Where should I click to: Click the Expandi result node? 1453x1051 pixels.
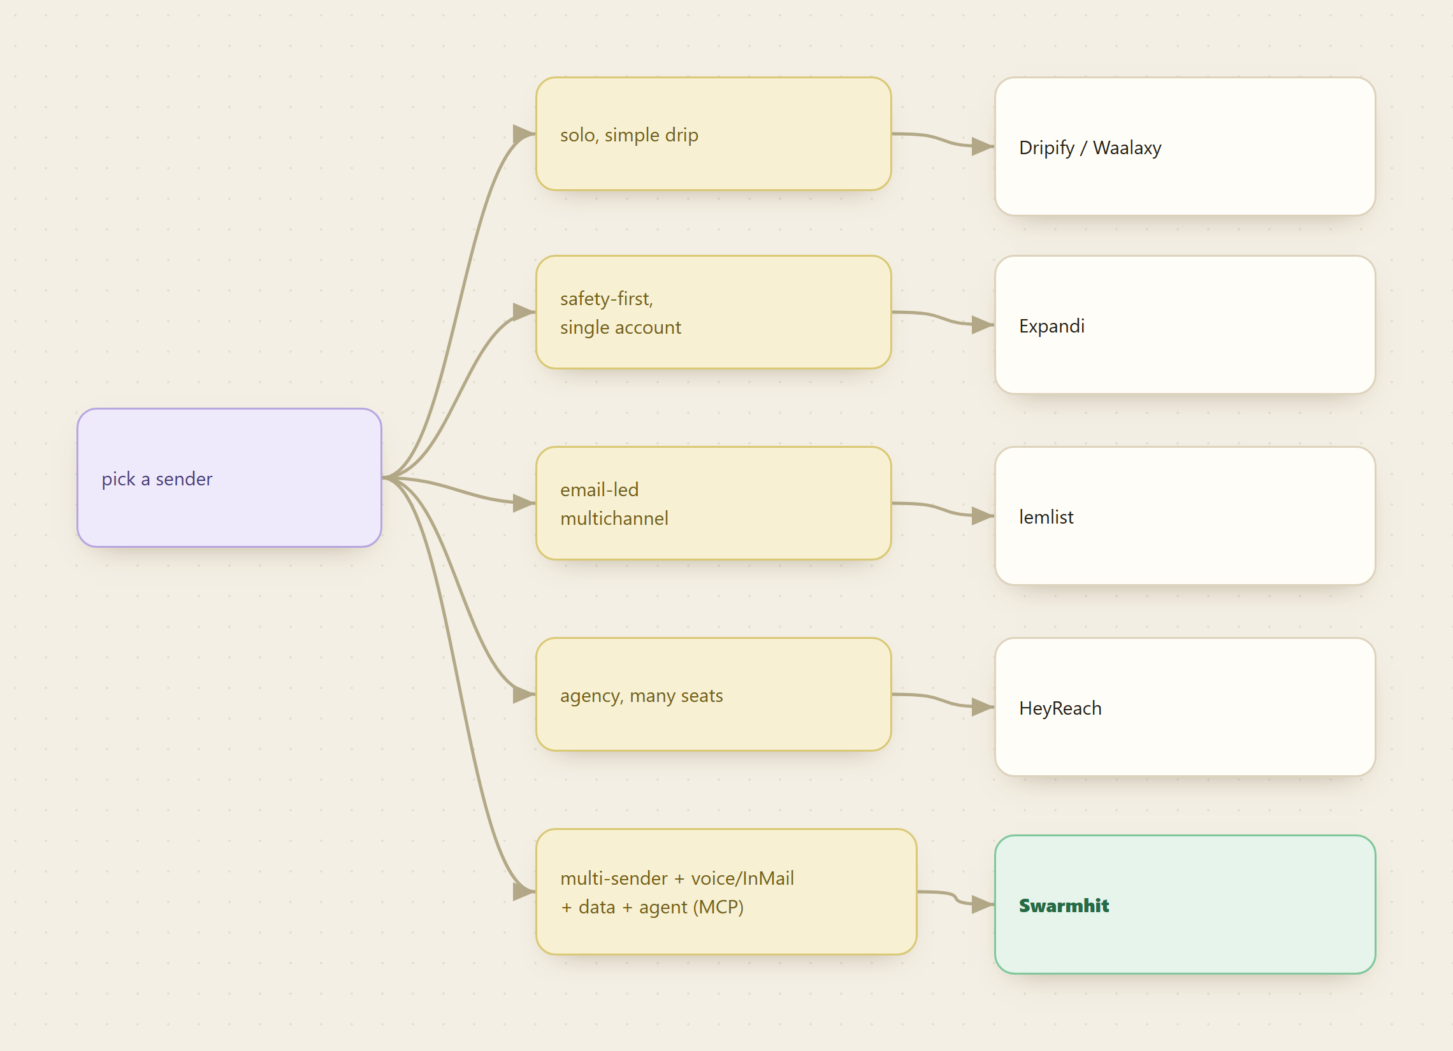click(x=1185, y=325)
